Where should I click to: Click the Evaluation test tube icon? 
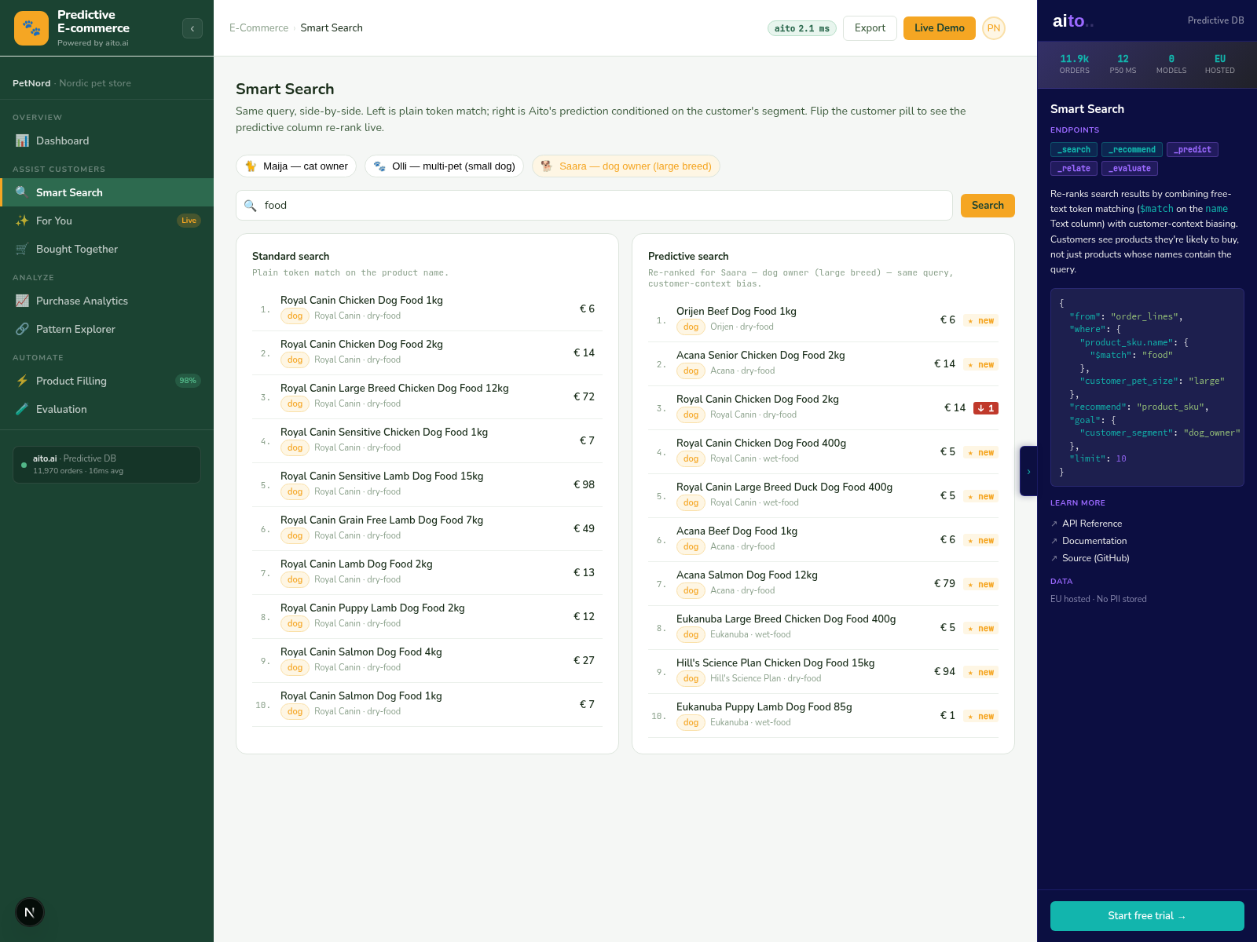tap(22, 409)
